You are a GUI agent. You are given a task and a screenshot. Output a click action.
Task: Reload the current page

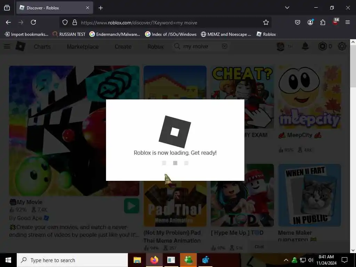pos(33,22)
